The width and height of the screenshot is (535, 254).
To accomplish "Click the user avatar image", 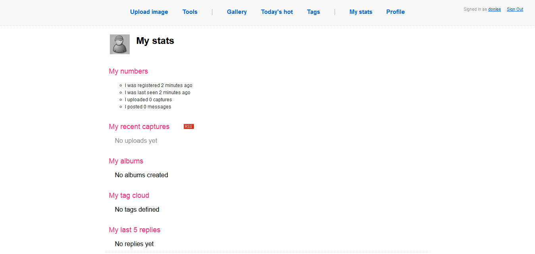I will [120, 44].
